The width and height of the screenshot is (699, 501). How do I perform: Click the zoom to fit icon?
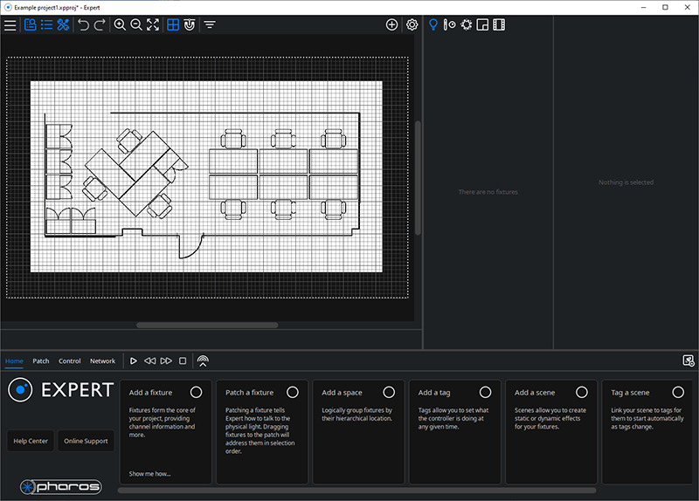click(x=153, y=25)
